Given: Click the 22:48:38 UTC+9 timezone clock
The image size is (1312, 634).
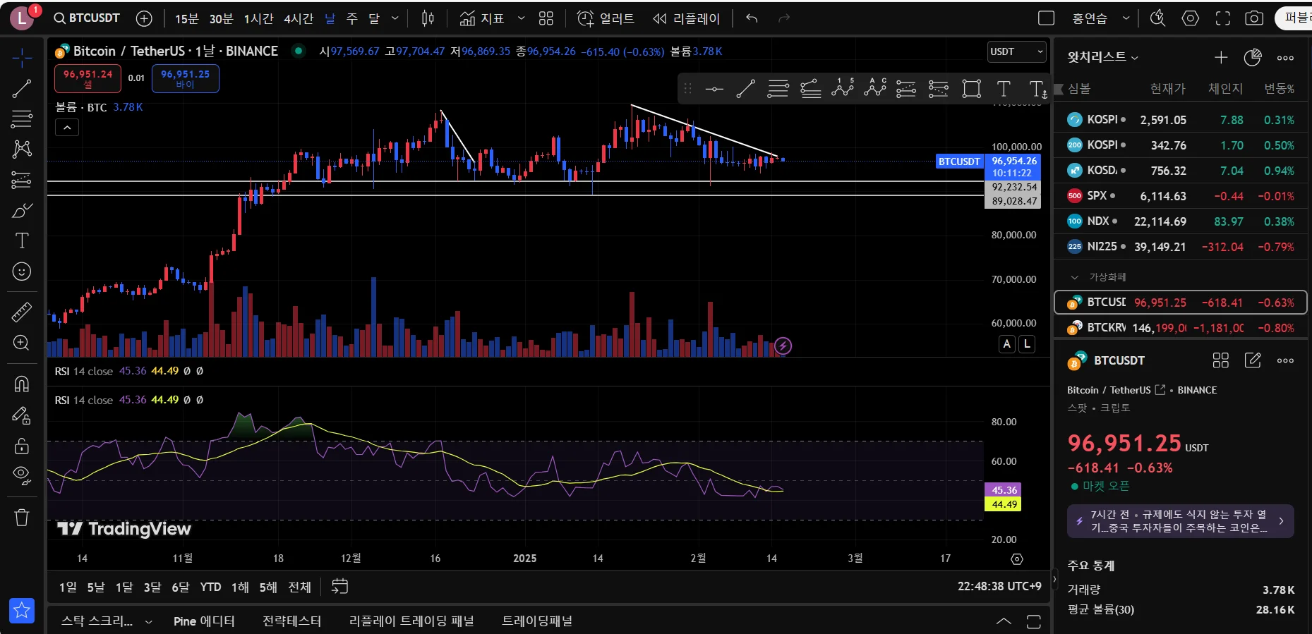Looking at the screenshot, I should pos(999,586).
